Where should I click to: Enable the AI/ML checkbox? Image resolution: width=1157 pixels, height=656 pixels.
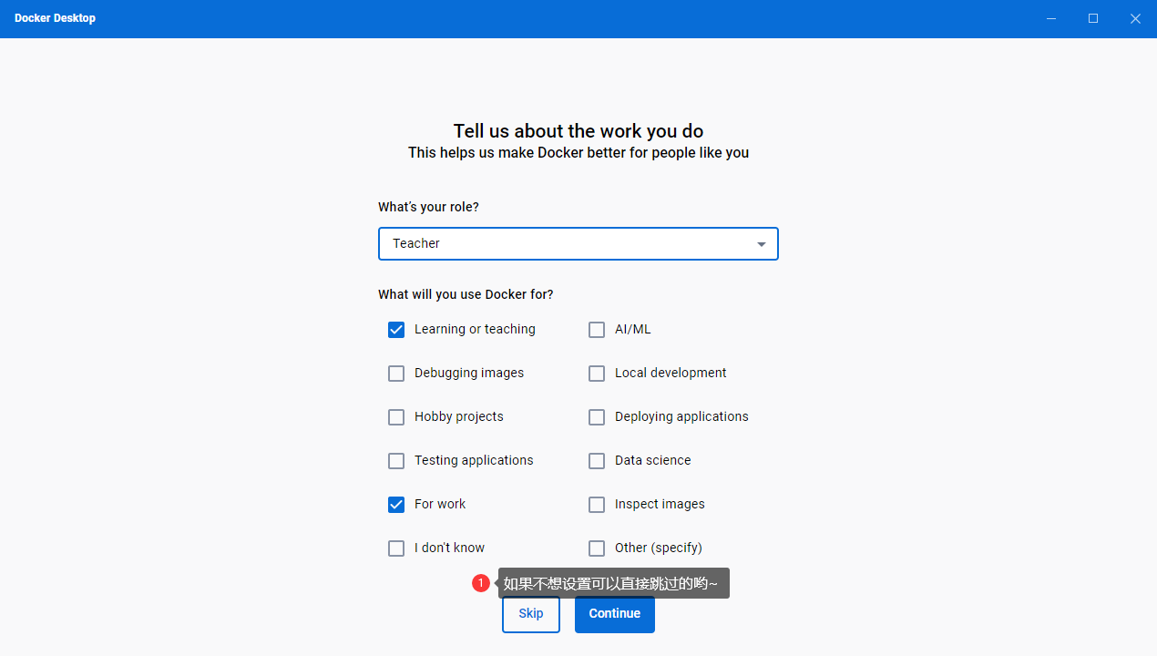click(x=597, y=330)
